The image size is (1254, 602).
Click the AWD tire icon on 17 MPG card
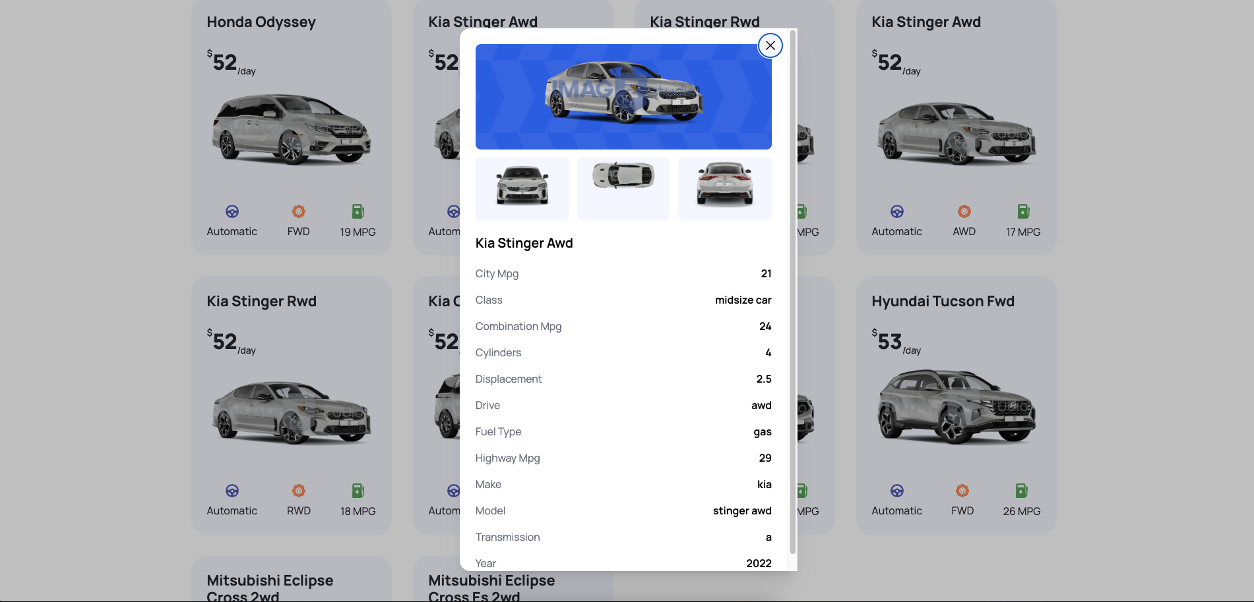pos(964,211)
